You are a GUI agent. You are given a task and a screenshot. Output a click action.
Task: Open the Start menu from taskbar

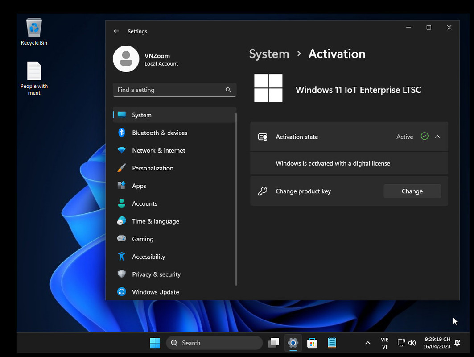tap(155, 343)
